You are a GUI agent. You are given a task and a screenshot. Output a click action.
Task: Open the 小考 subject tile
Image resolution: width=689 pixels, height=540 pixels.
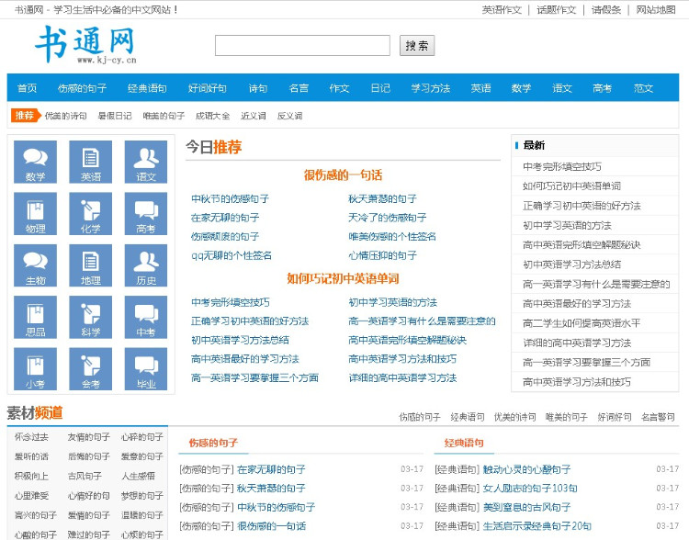[x=35, y=369]
